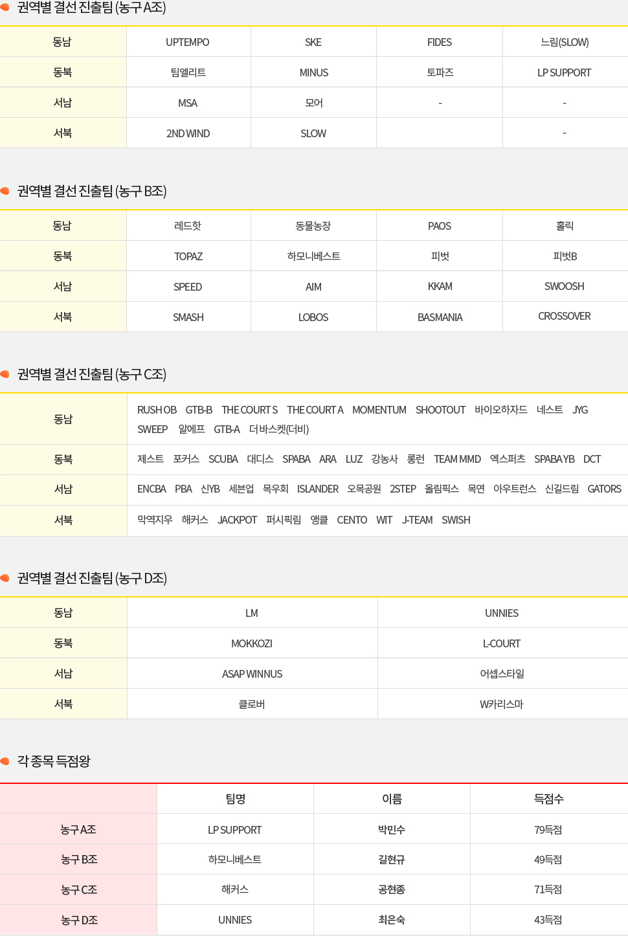Click the 팀엘리트 team in A조 table
The height and width of the screenshot is (936, 628).
click(188, 72)
